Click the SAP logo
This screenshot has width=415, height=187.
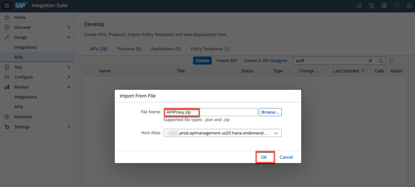click(x=22, y=6)
